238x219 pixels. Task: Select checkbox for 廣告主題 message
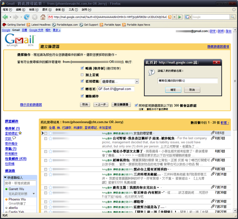[45, 188]
